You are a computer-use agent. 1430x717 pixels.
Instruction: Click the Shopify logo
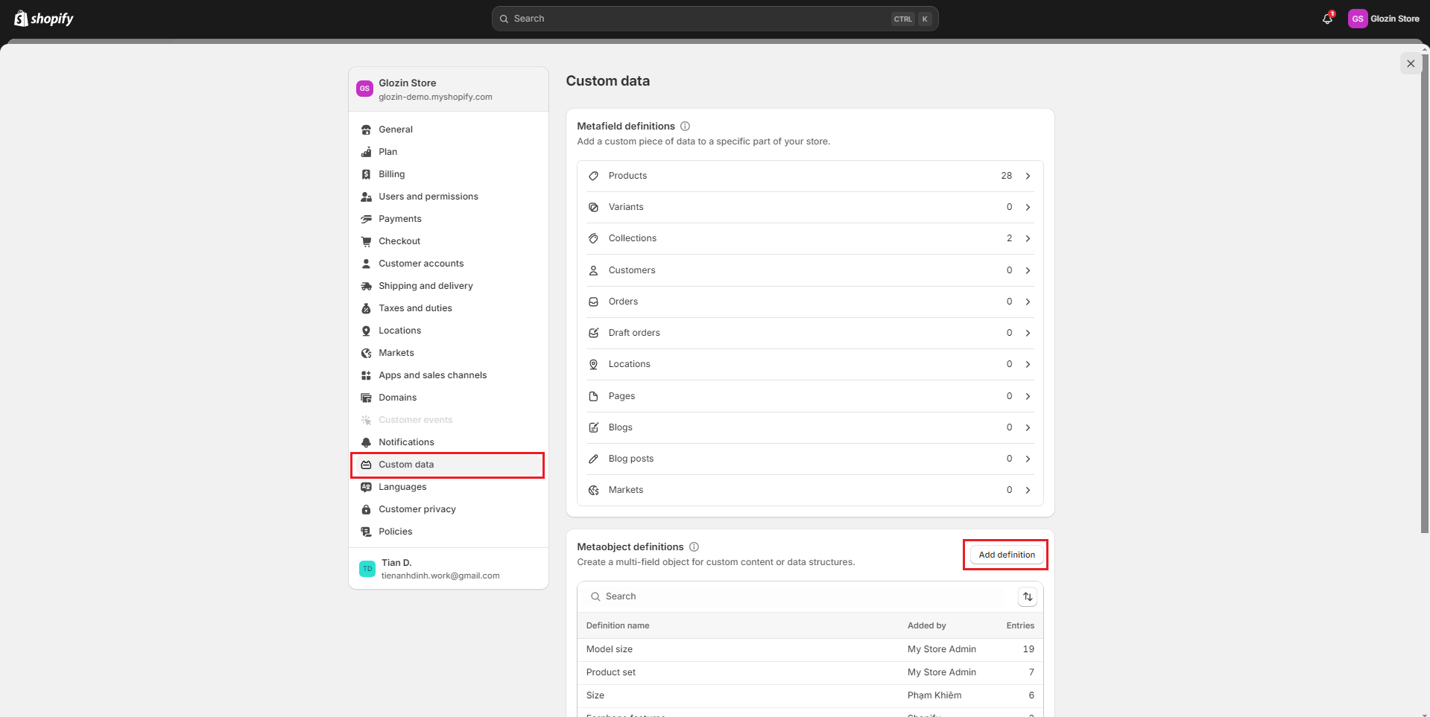tap(44, 19)
